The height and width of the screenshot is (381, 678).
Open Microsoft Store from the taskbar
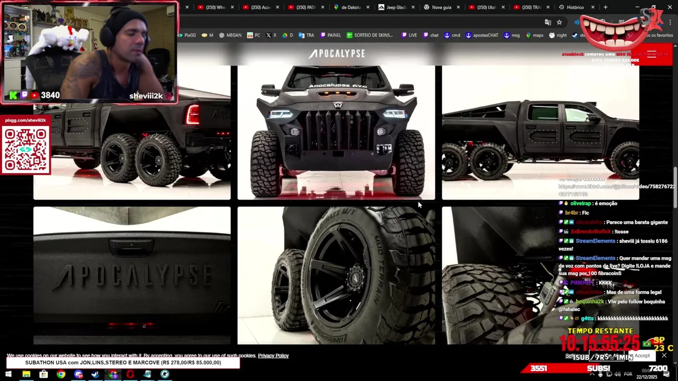coord(43,374)
